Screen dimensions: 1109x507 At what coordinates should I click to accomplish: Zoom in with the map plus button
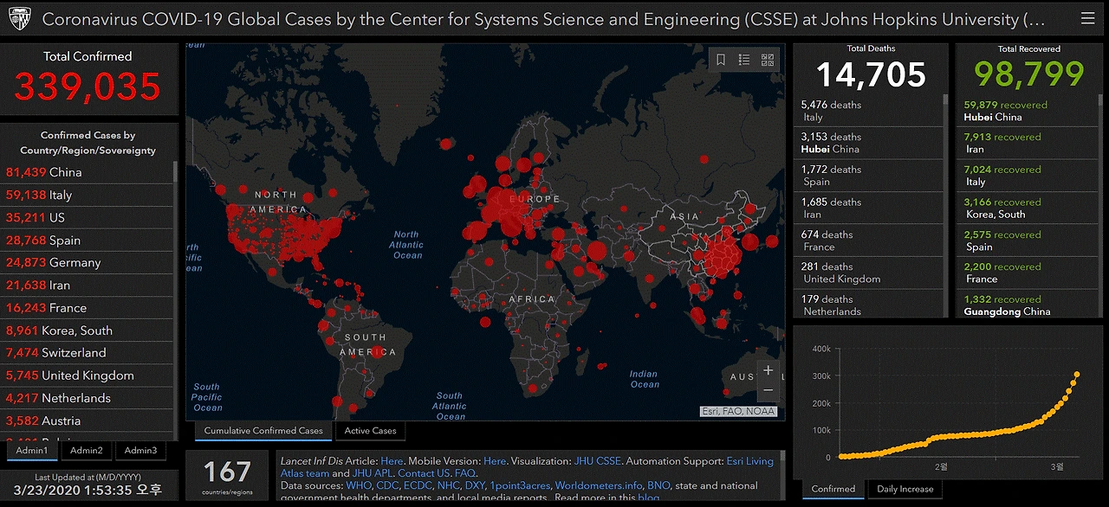coord(768,370)
